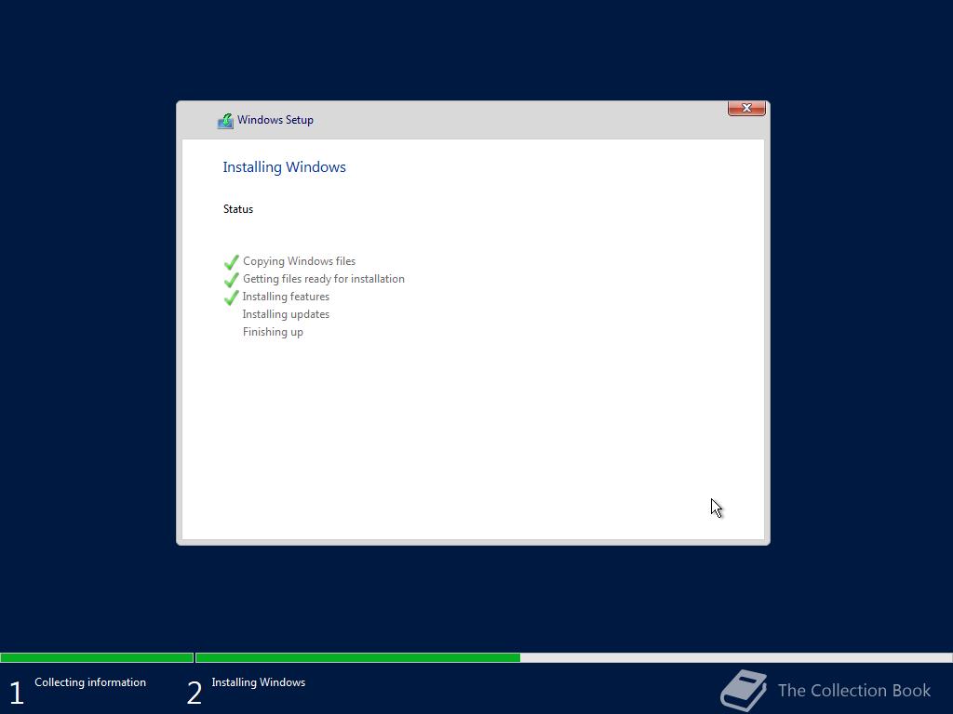Select 'Getting files ready for installation' text
Screen dimensions: 953x714
[x=323, y=279]
